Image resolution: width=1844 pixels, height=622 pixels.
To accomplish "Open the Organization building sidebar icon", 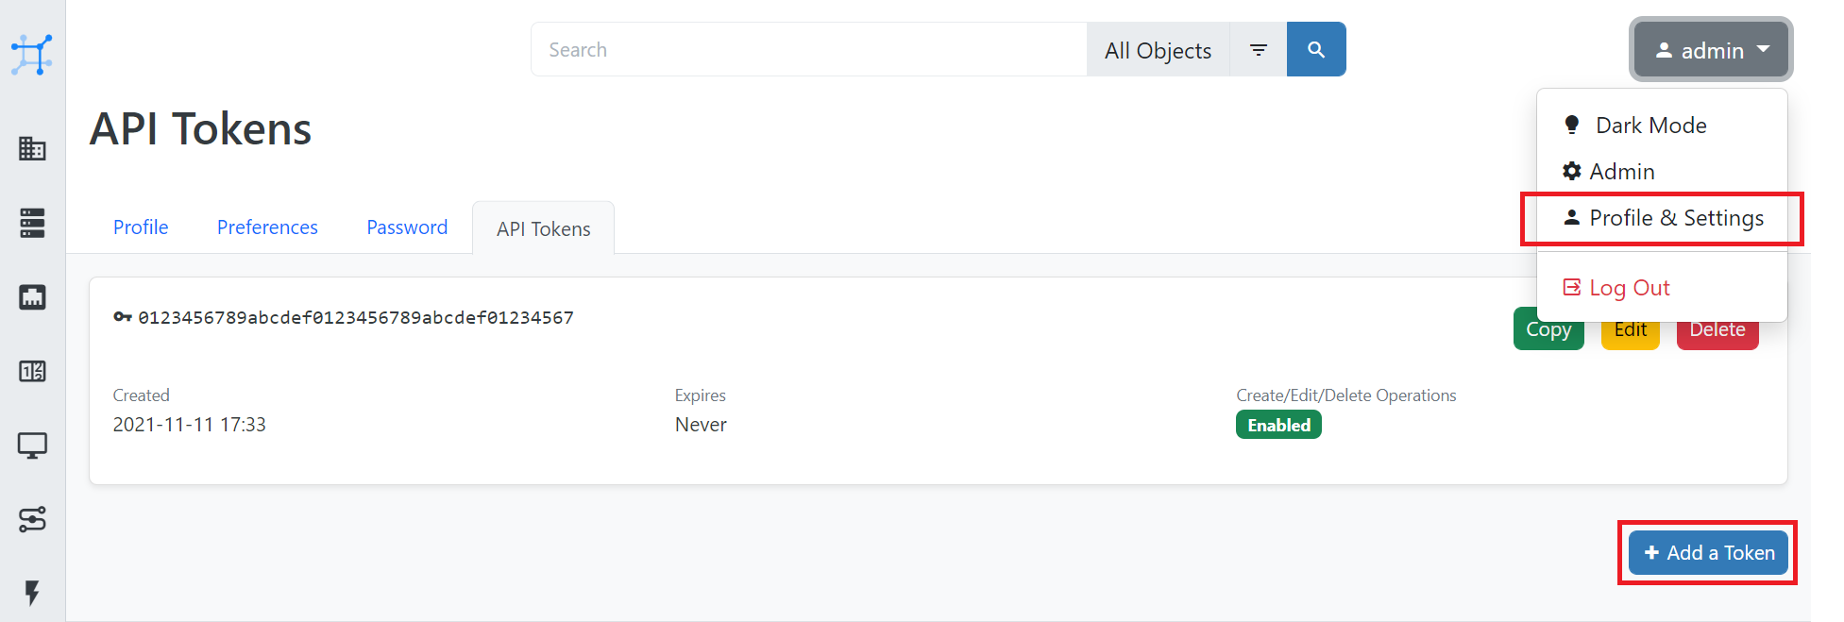I will [x=32, y=148].
